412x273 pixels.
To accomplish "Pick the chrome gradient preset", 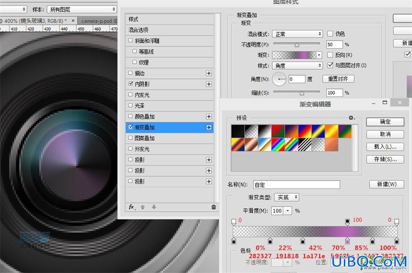I will click(265, 145).
